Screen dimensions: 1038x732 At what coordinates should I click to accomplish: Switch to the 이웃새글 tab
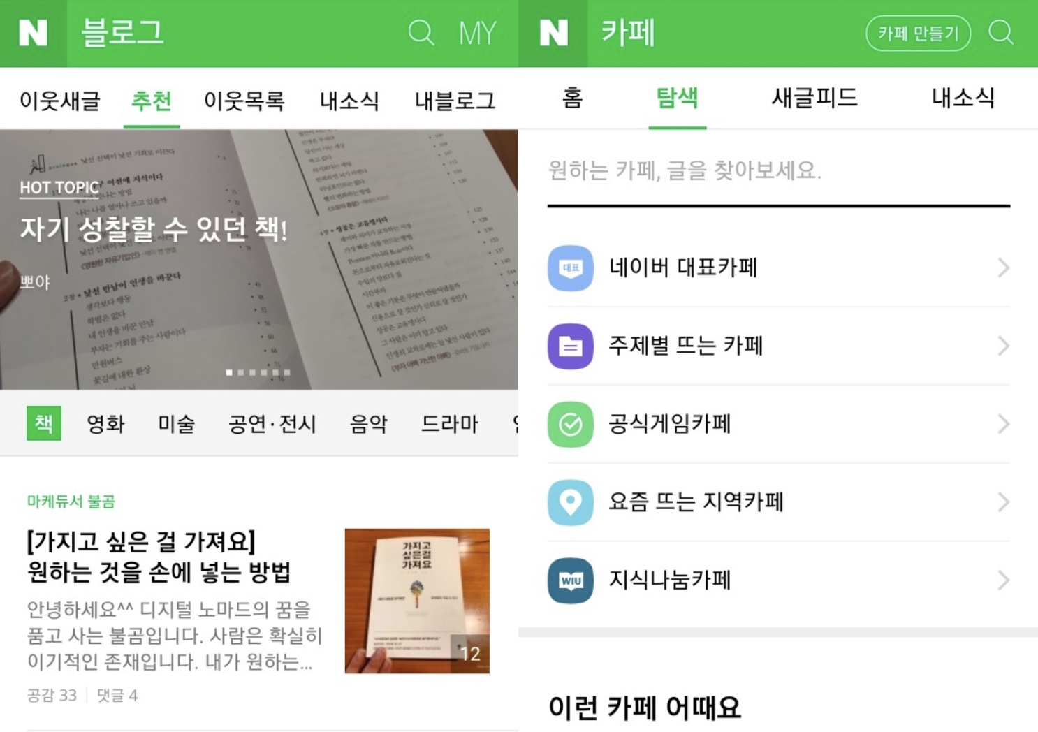click(x=60, y=101)
